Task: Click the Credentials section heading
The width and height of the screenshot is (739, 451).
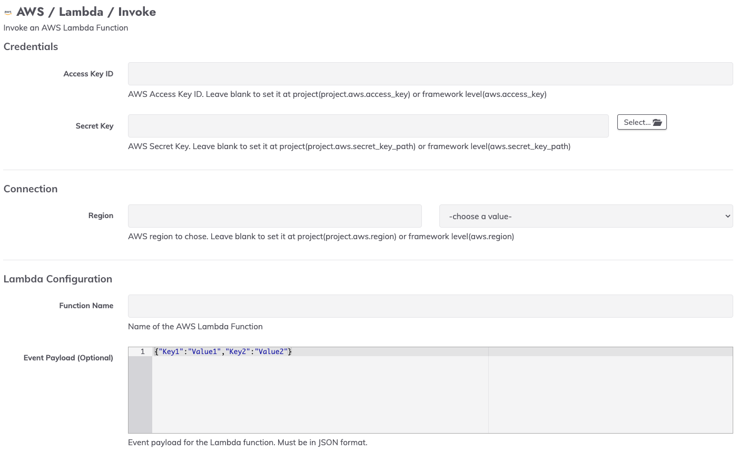Action: 31,46
